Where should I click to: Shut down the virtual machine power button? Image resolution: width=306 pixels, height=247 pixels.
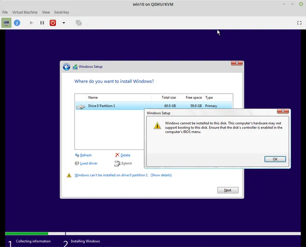(53, 23)
